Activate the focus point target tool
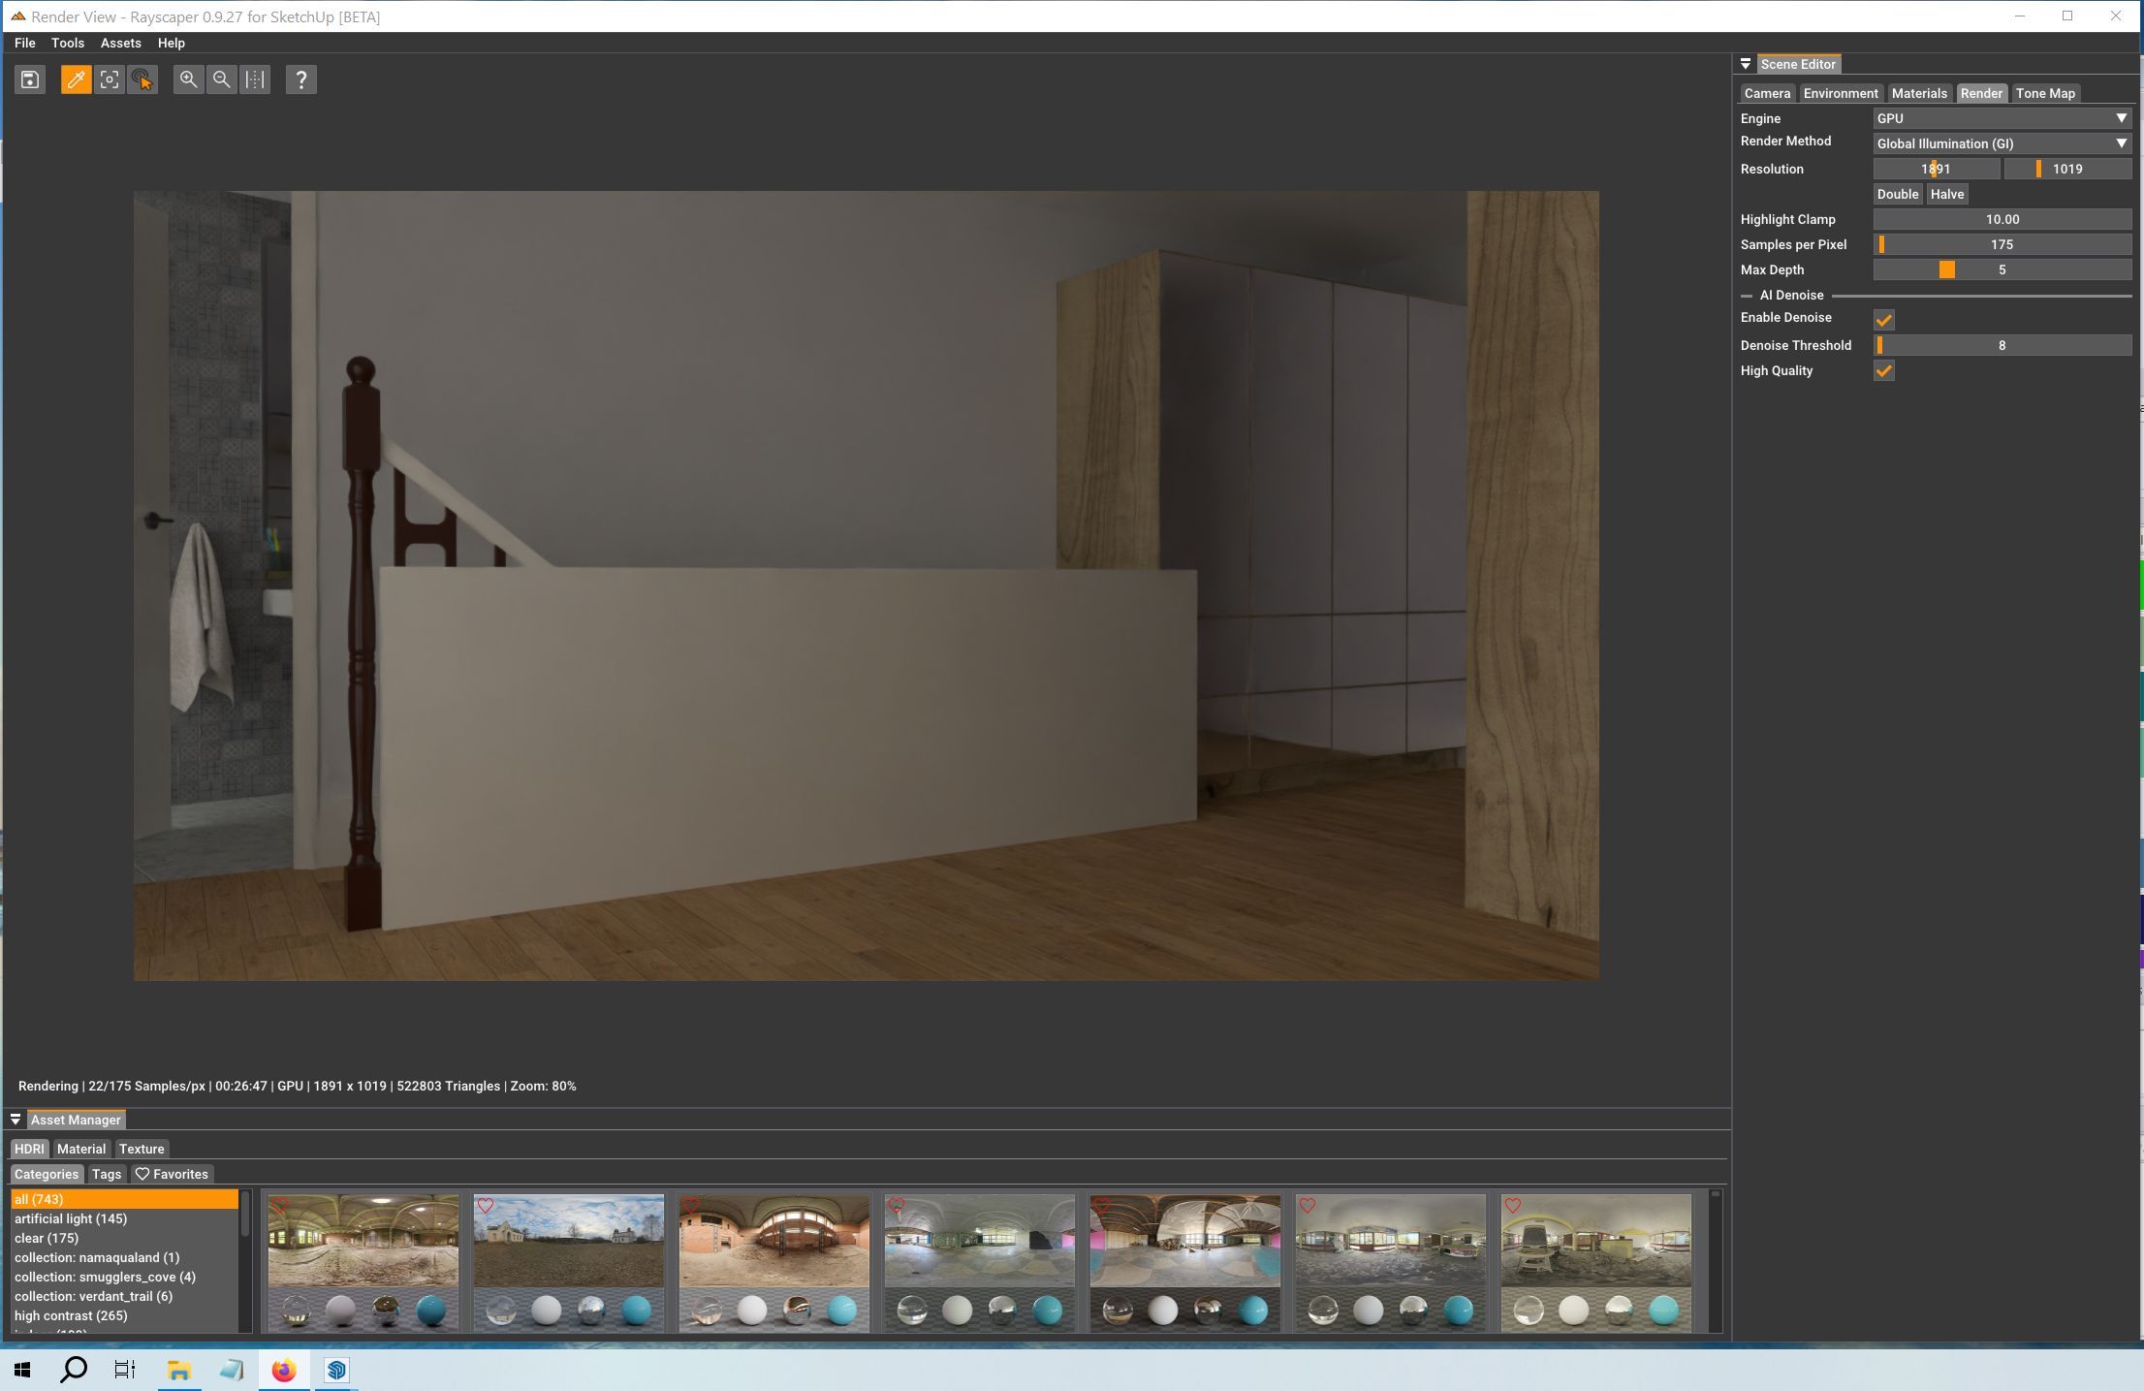The width and height of the screenshot is (2144, 1391). [110, 79]
